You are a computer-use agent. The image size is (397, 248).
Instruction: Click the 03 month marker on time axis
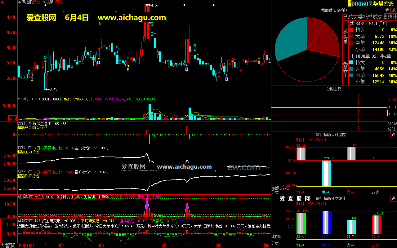(x=101, y=246)
